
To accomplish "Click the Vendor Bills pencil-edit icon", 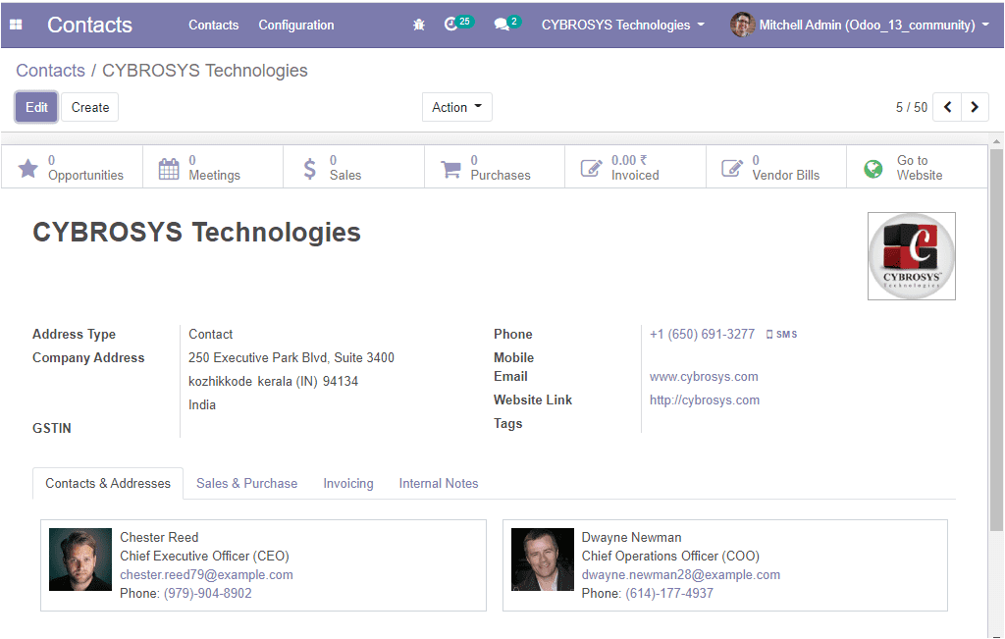I will click(732, 168).
